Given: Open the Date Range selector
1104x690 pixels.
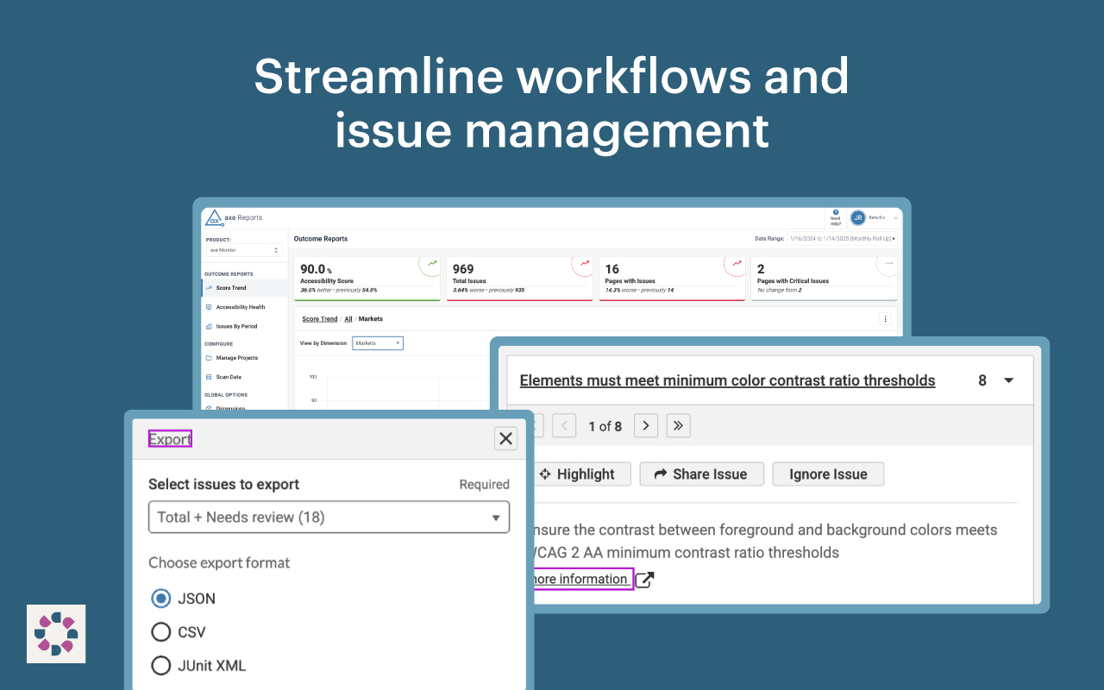Looking at the screenshot, I should pyautogui.click(x=841, y=238).
